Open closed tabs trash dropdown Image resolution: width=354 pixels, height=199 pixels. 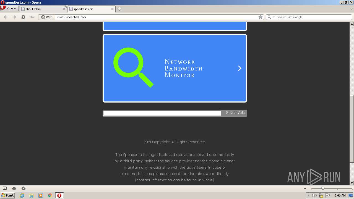351,9
